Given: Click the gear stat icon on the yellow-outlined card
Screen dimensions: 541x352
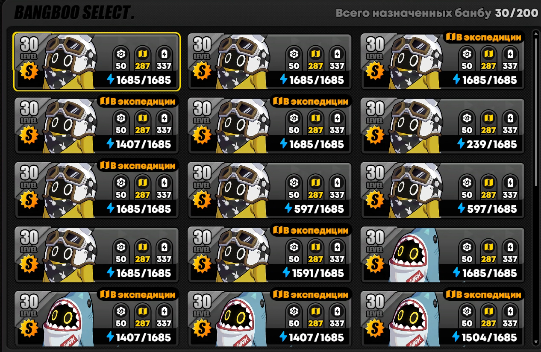Looking at the screenshot, I should click(x=121, y=54).
